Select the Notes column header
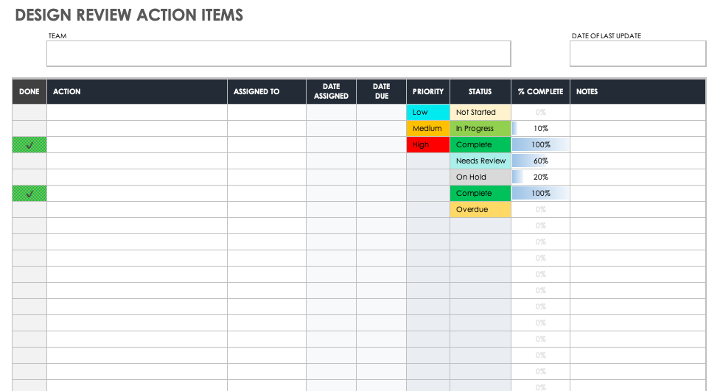720x391 pixels. click(638, 92)
